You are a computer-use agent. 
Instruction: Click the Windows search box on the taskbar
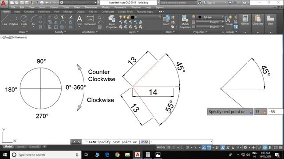coord(45,155)
